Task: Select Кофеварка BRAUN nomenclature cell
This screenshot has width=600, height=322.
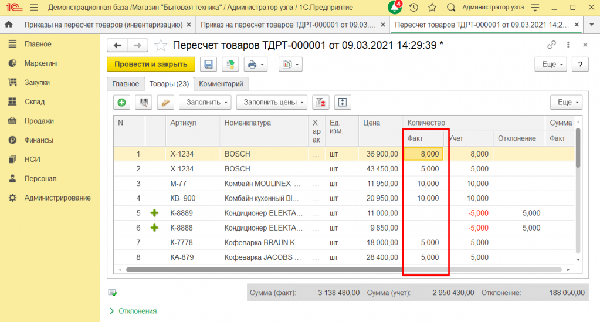Action: tap(264, 243)
